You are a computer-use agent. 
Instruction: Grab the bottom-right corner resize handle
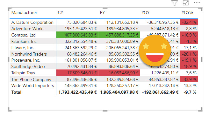point(201,109)
